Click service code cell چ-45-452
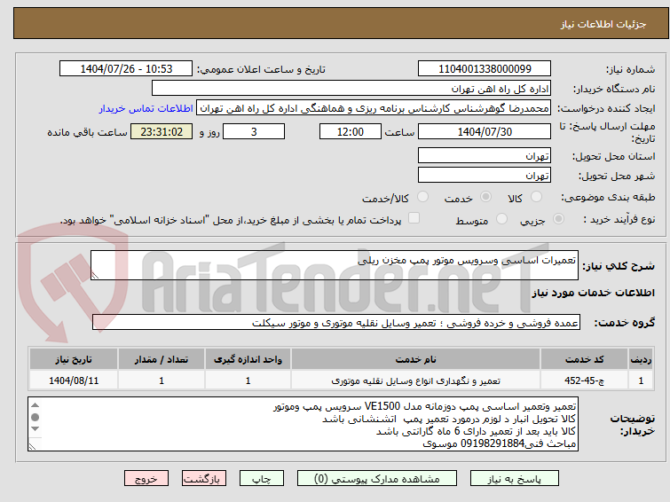670x502 pixels. coord(584,380)
